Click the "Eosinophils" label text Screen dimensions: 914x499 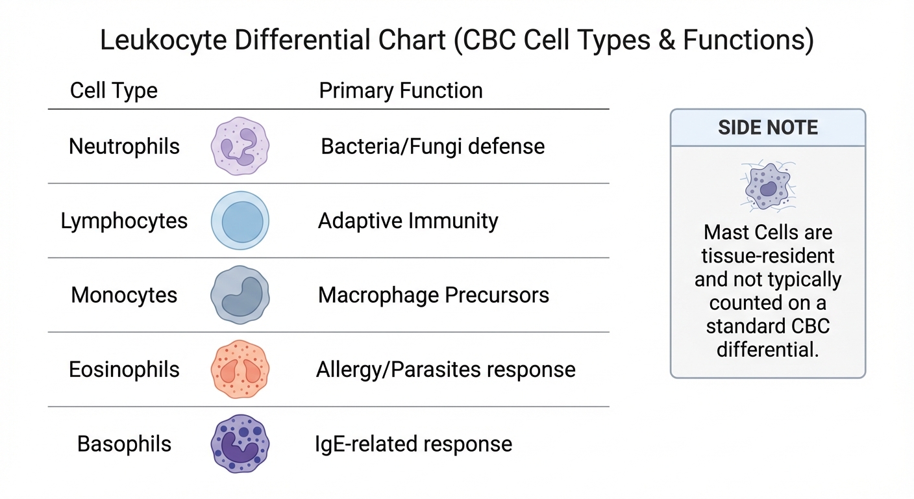[124, 370]
